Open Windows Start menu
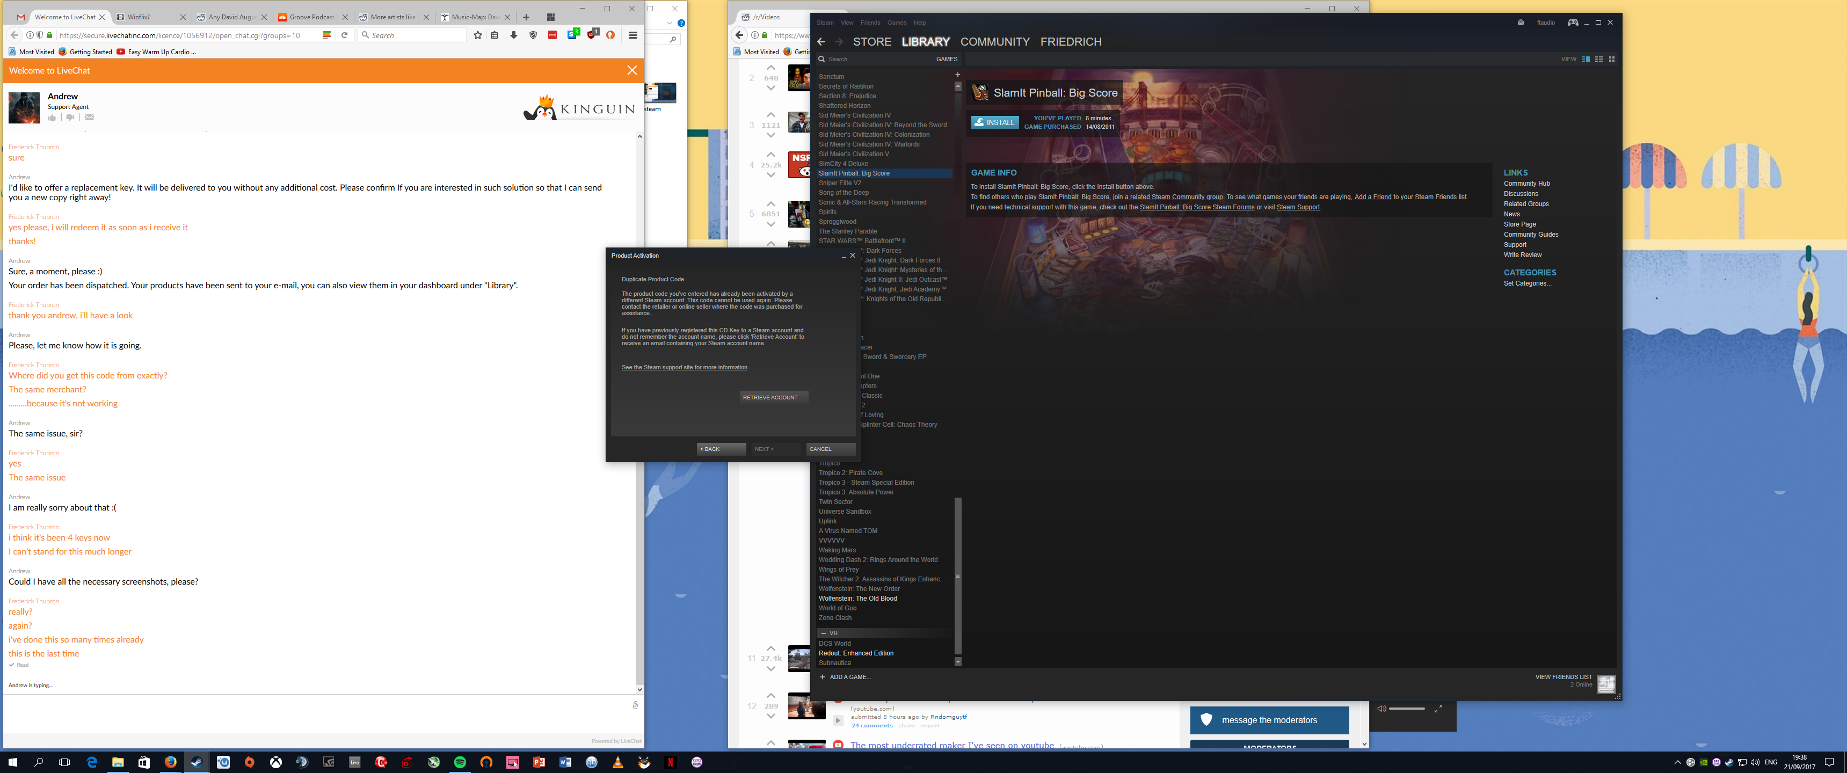The width and height of the screenshot is (1847, 773). (x=12, y=762)
